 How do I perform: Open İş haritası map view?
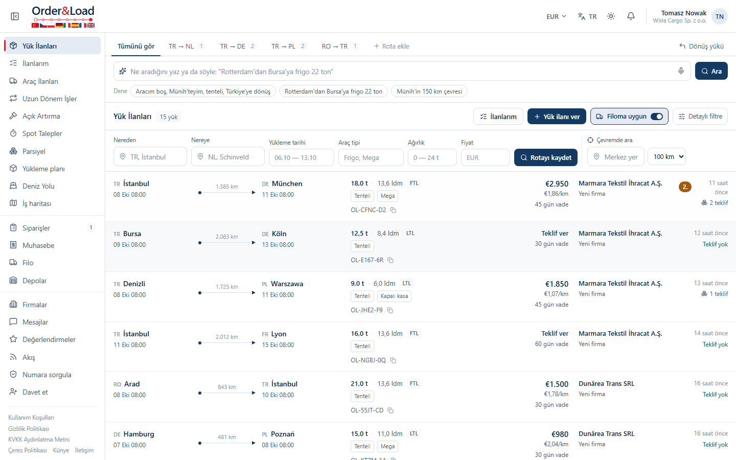[52, 203]
